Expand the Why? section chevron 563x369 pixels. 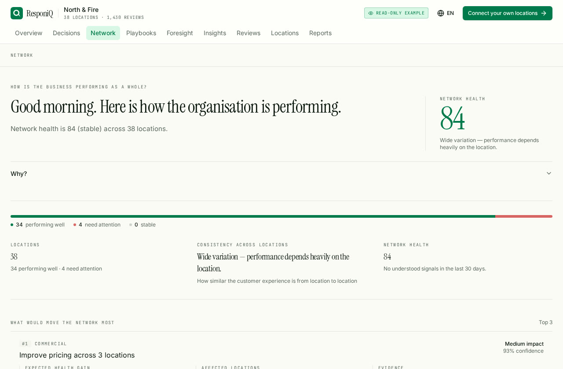pos(549,173)
